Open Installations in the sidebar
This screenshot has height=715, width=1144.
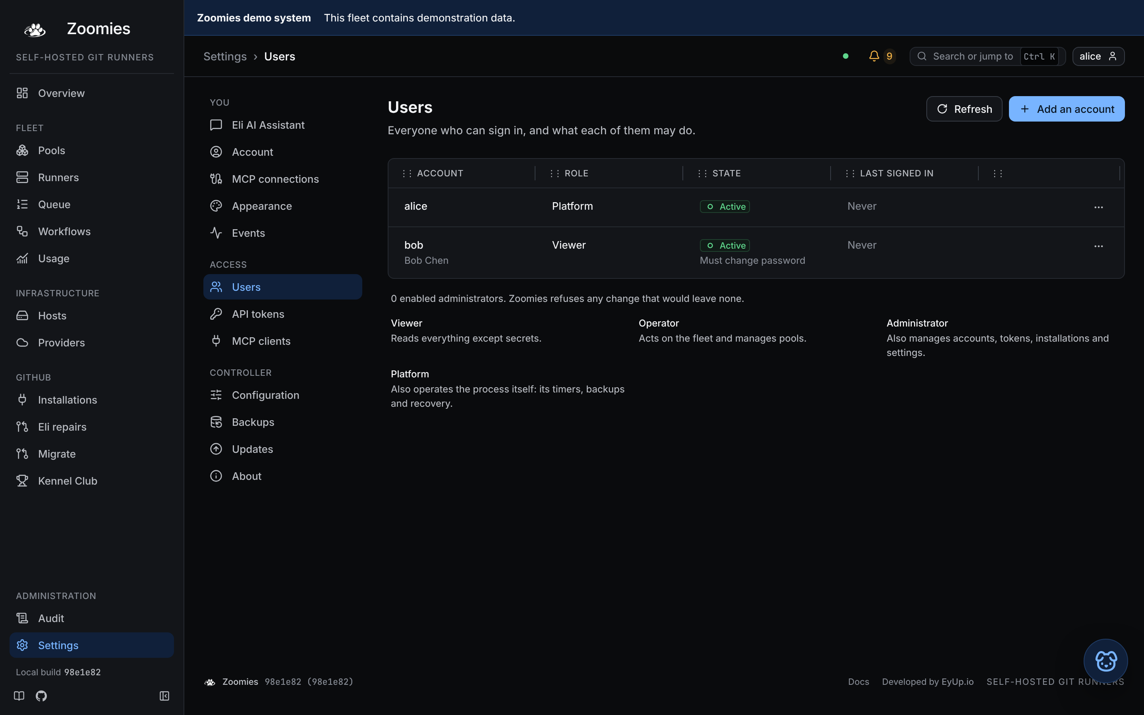point(92,400)
